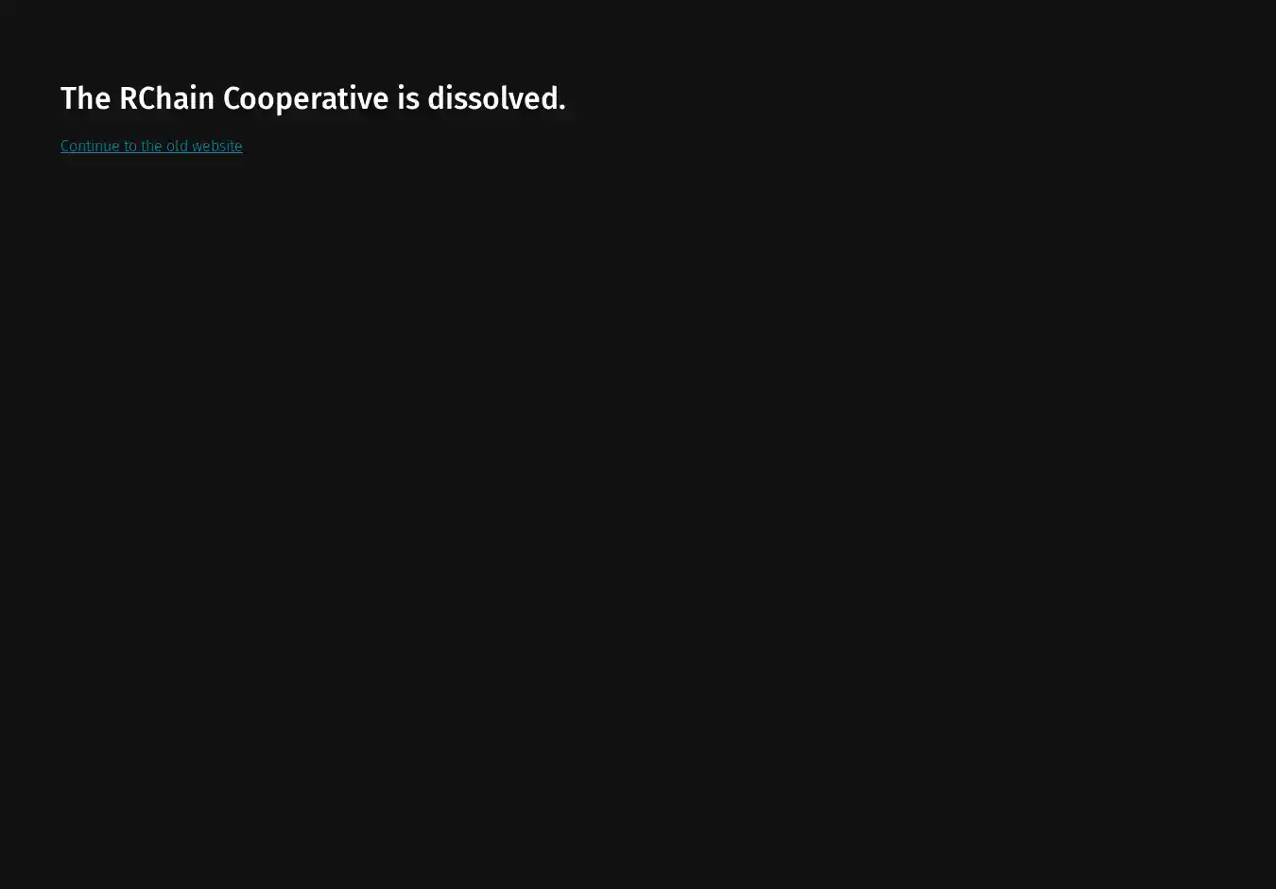Click the word 'Cooperative' in the heading

305,100
